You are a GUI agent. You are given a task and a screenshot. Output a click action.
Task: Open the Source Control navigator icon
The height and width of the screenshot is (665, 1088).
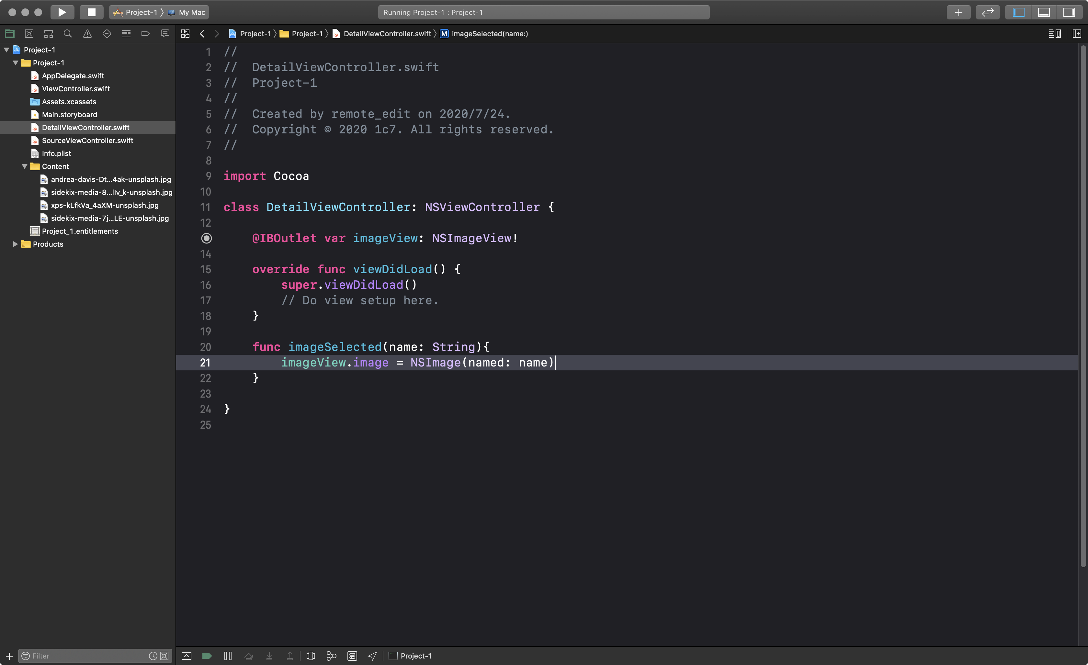[29, 34]
